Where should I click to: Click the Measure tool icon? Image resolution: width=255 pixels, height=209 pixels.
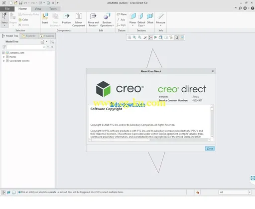160,16
